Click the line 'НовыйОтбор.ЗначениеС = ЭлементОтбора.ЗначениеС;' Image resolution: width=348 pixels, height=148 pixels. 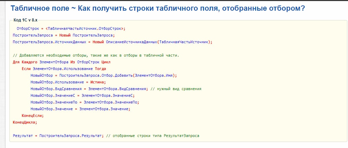pos(83,96)
